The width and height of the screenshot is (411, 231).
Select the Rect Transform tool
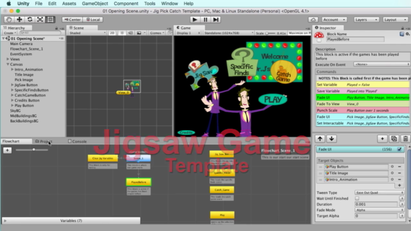[50, 19]
